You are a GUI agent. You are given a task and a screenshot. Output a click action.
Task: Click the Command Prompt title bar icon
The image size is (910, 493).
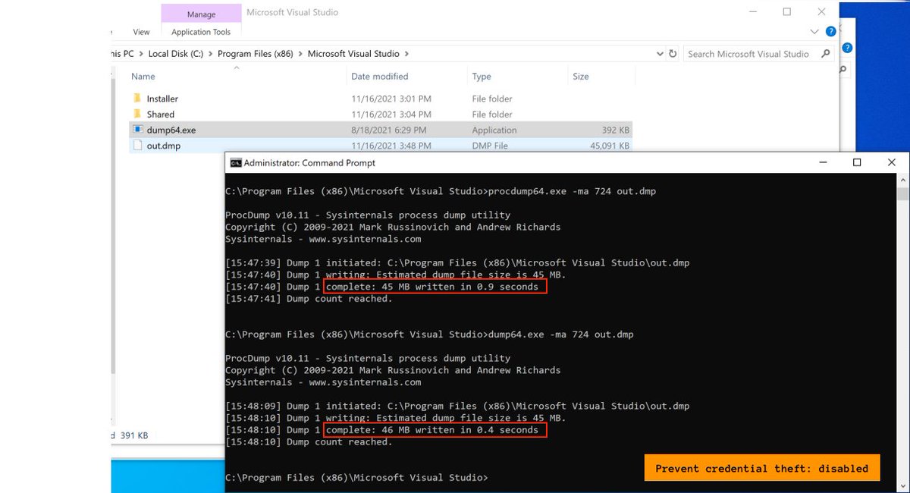(236, 162)
